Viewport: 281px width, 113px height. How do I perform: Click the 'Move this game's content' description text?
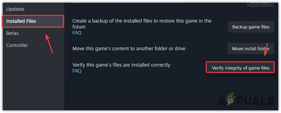coord(129,49)
